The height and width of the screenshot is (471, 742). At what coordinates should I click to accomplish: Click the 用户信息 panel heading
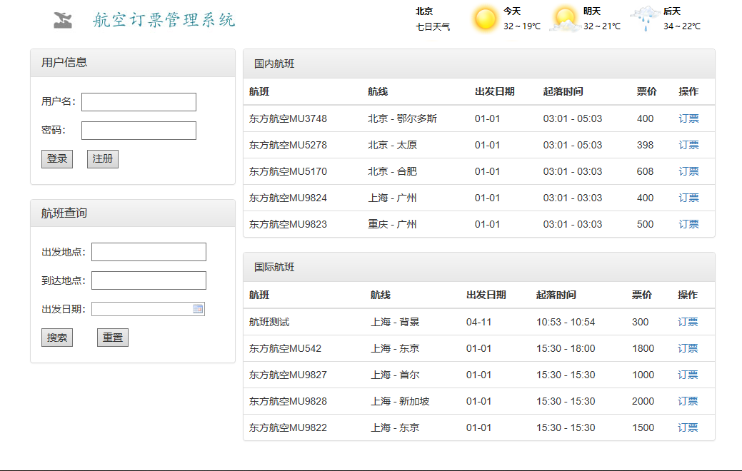pos(64,62)
